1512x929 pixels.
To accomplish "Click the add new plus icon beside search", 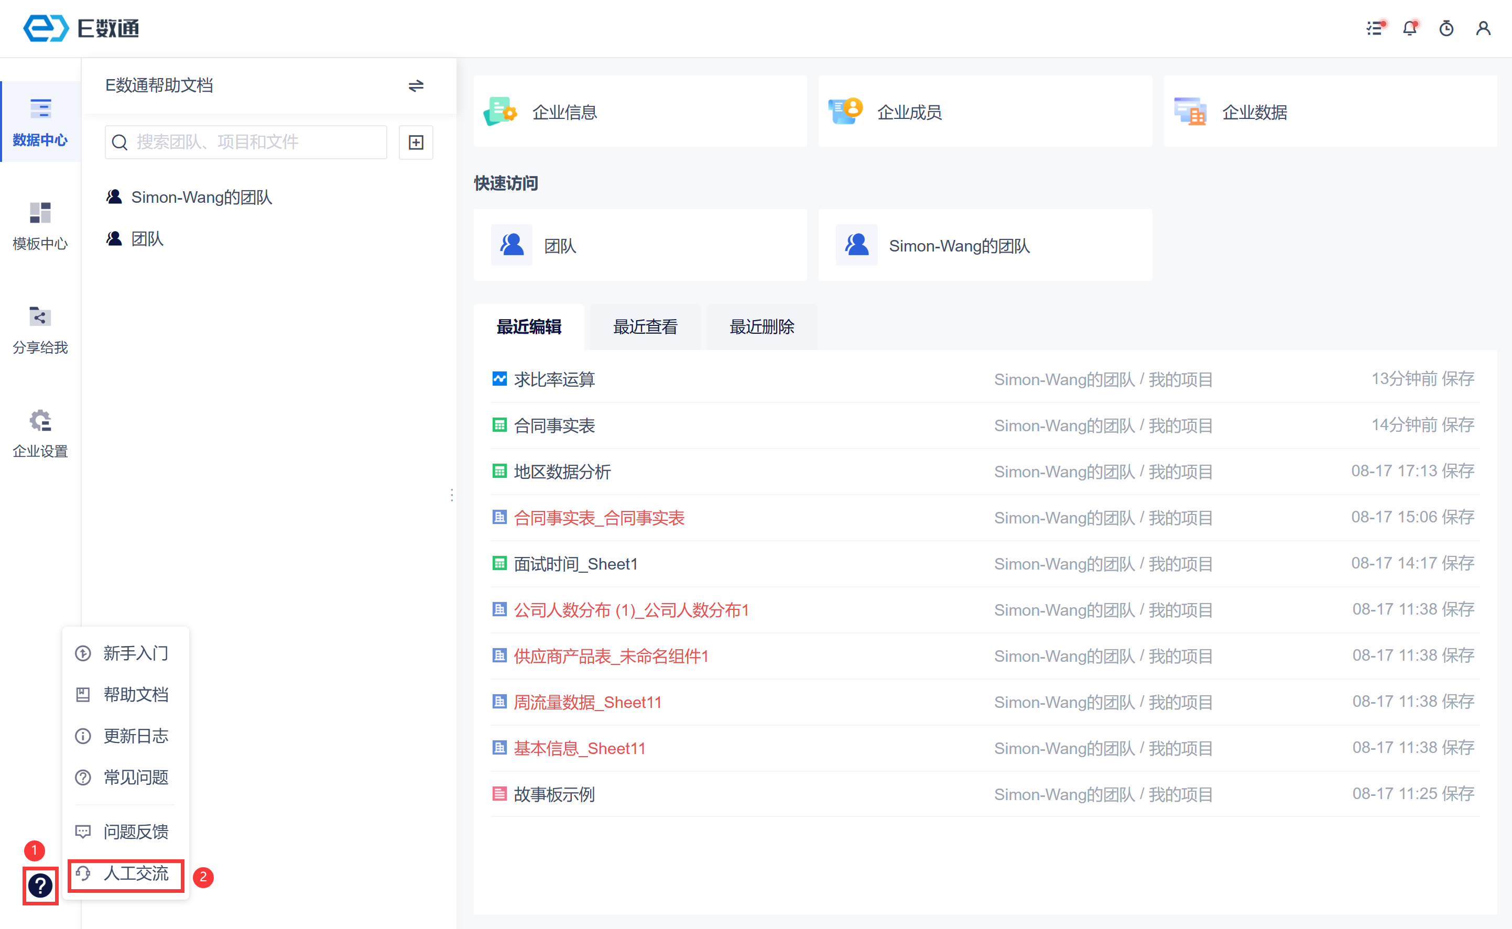I will pos(416,143).
